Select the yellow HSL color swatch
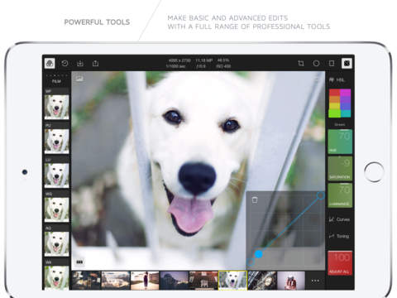 [334, 106]
